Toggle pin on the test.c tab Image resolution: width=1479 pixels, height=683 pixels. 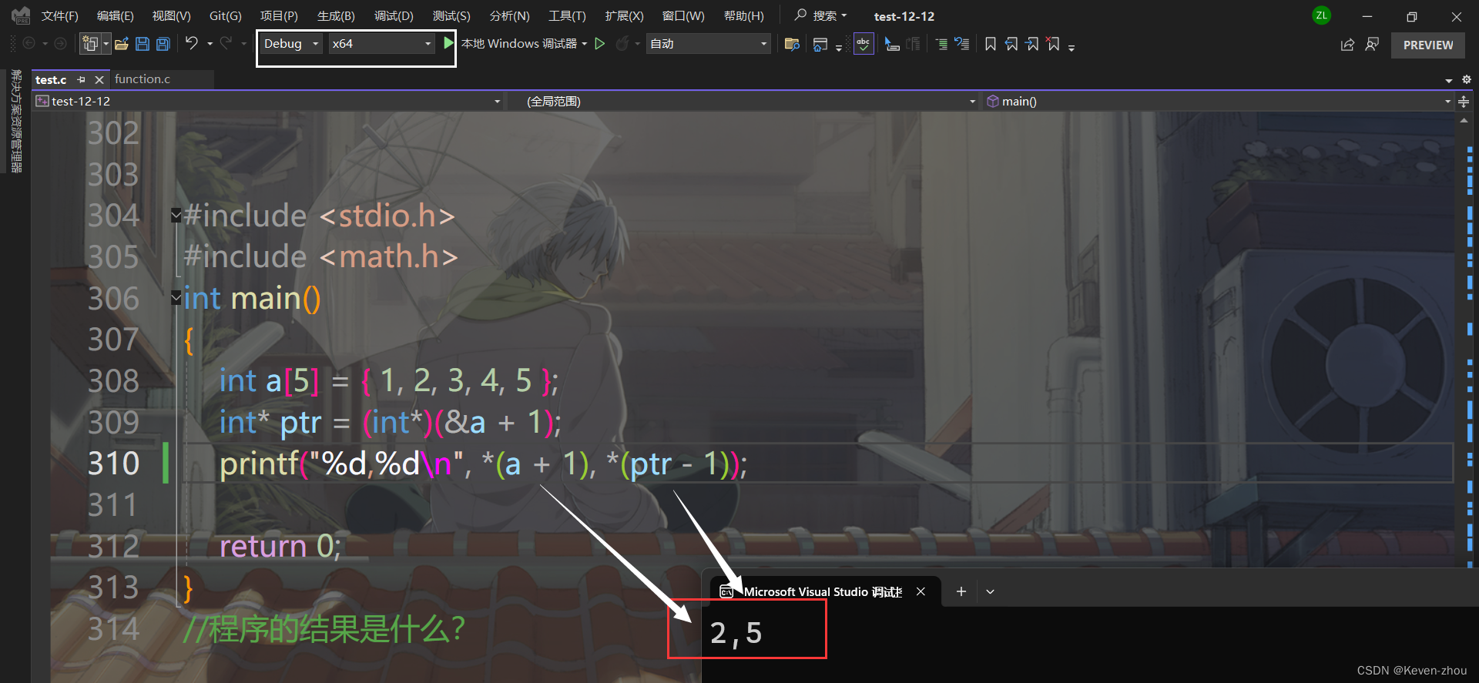click(81, 79)
